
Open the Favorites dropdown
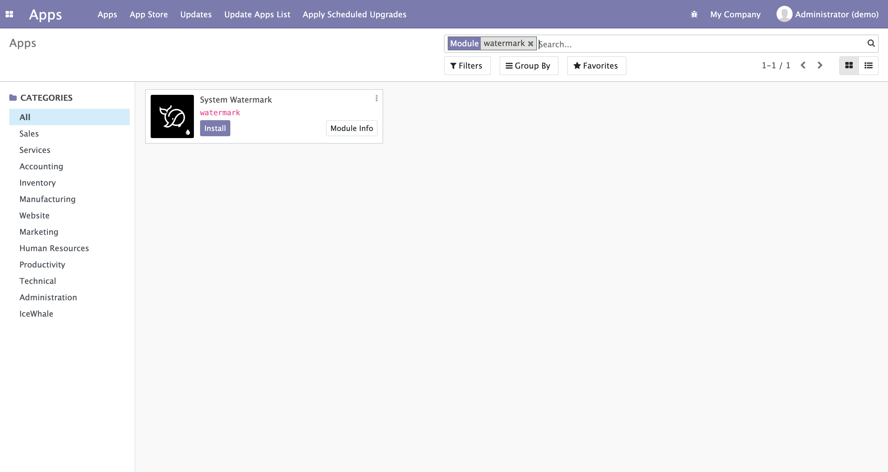tap(596, 65)
